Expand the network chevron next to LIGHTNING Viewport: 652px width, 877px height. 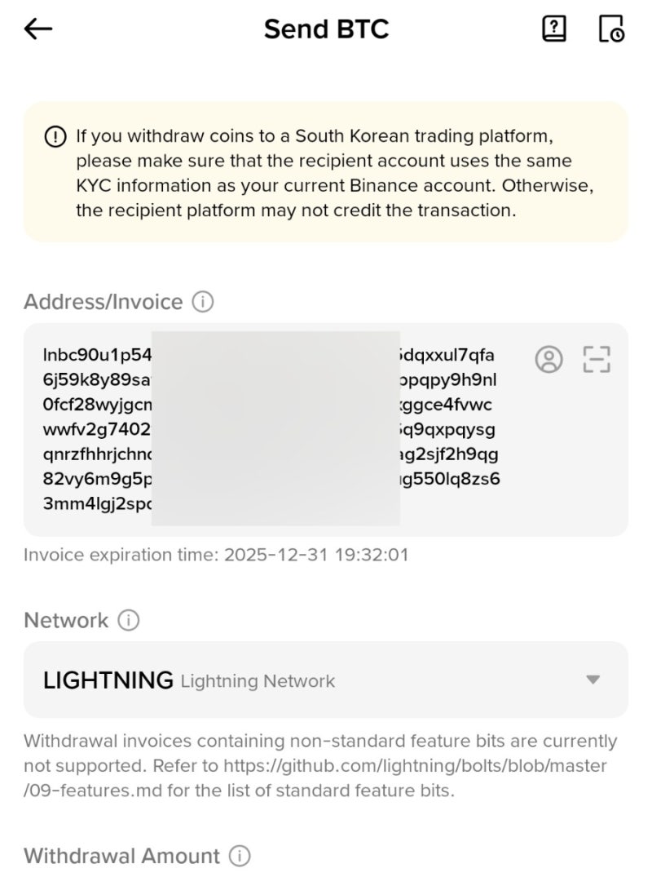point(593,679)
